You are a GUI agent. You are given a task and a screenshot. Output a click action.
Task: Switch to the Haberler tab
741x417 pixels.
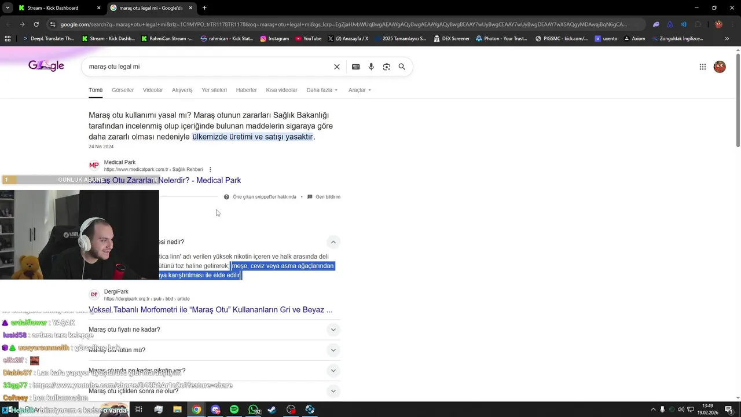click(x=246, y=90)
